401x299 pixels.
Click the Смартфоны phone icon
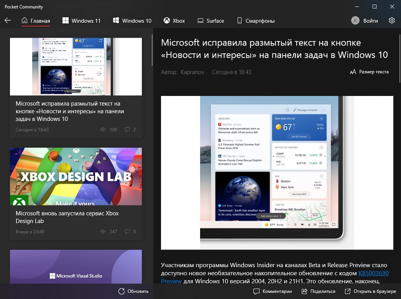click(239, 20)
